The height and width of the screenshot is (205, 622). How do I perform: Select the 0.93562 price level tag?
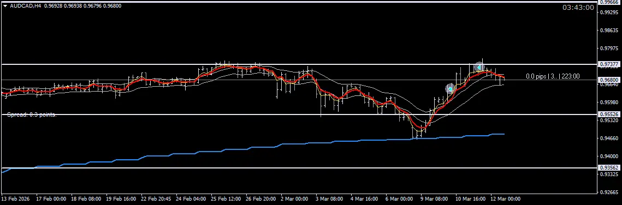pos(609,168)
